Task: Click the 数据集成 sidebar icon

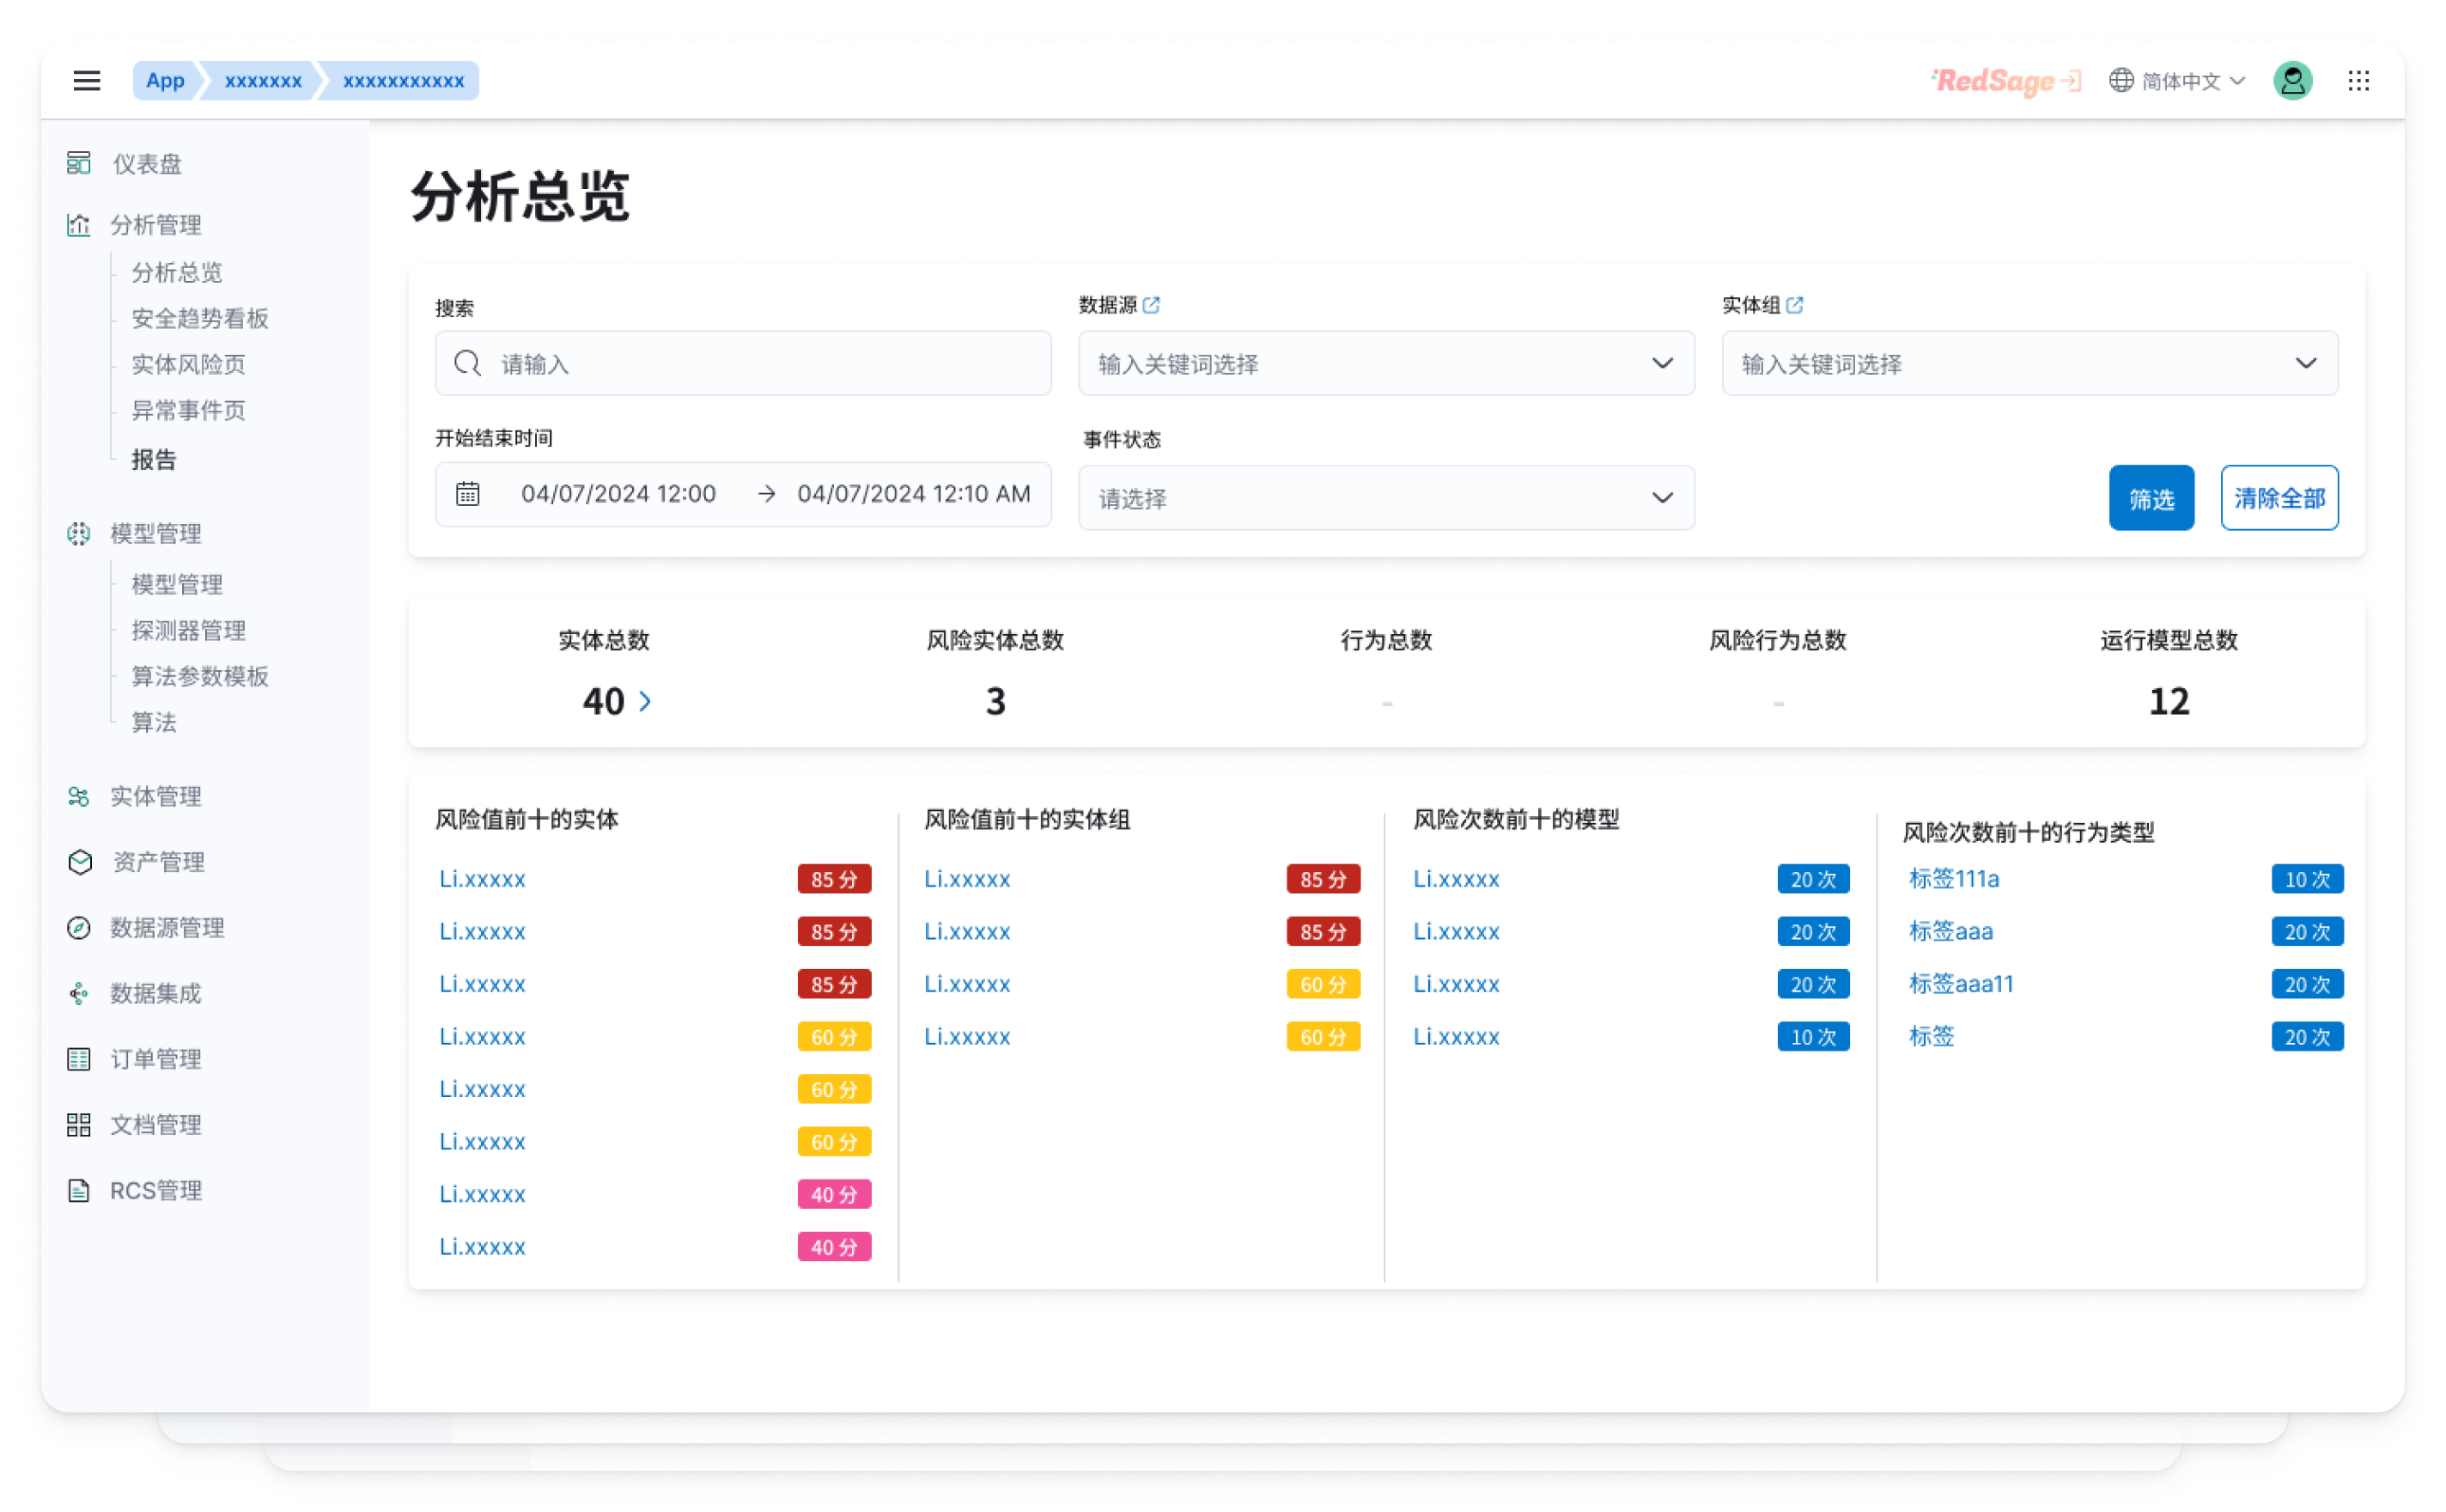Action: tap(79, 993)
